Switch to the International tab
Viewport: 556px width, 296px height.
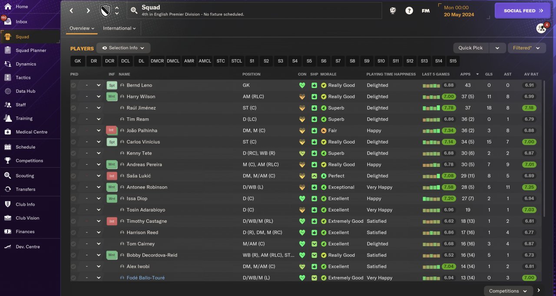click(119, 28)
